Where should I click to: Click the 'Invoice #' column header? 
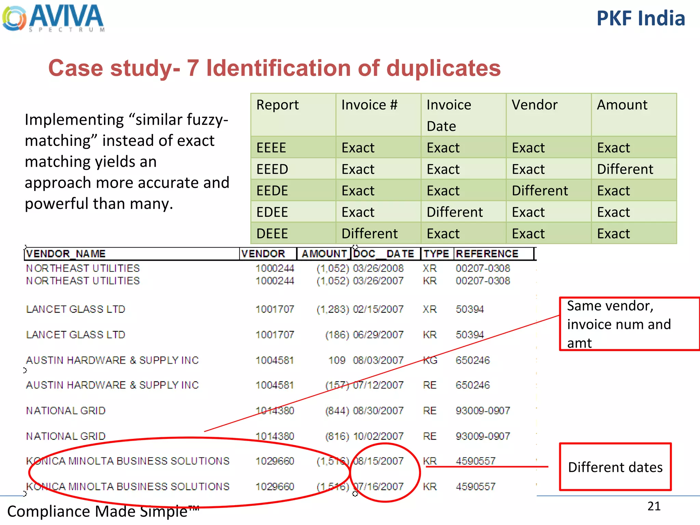click(x=378, y=115)
